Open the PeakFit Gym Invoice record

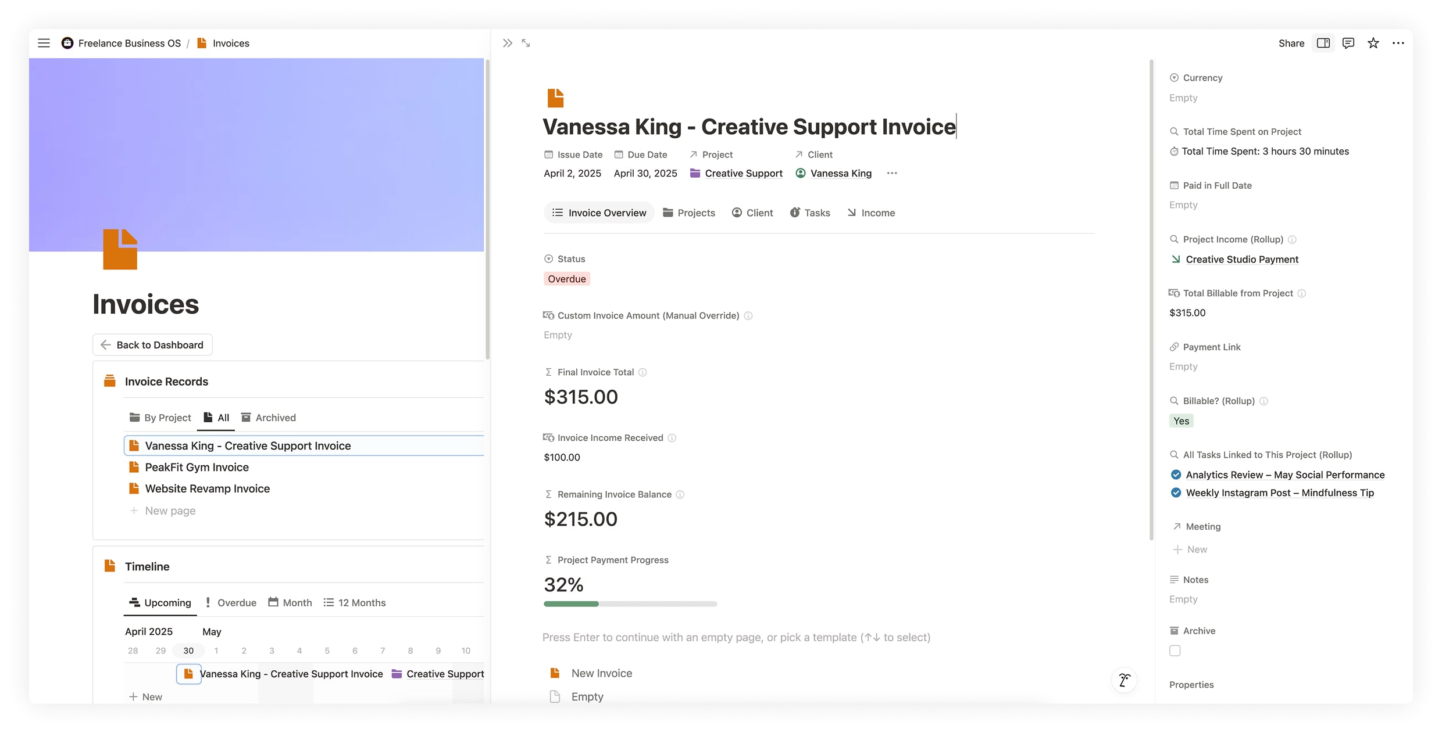[197, 468]
